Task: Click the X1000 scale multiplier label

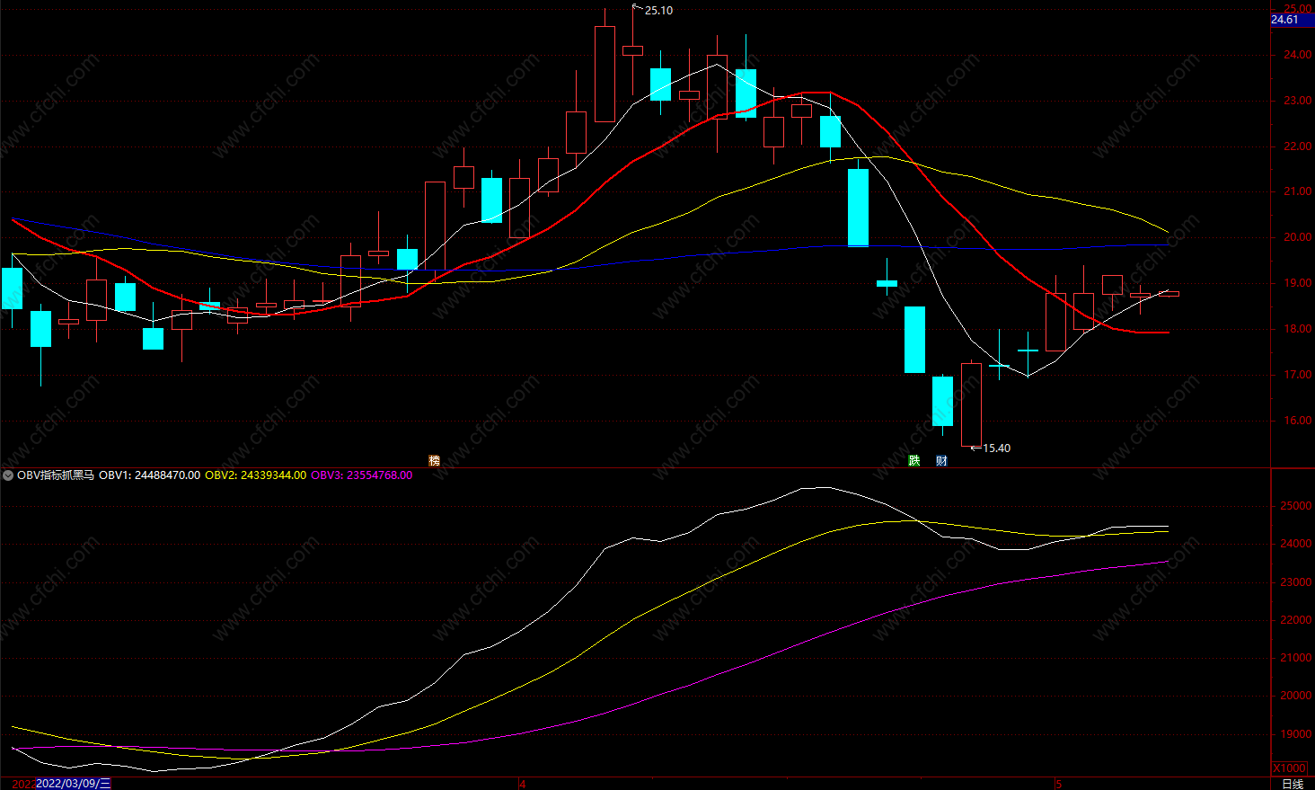Action: [x=1289, y=768]
